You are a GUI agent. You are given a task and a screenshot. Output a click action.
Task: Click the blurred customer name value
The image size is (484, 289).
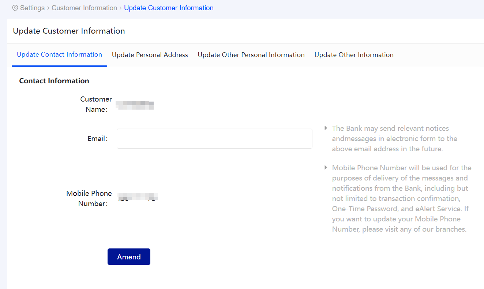click(135, 105)
